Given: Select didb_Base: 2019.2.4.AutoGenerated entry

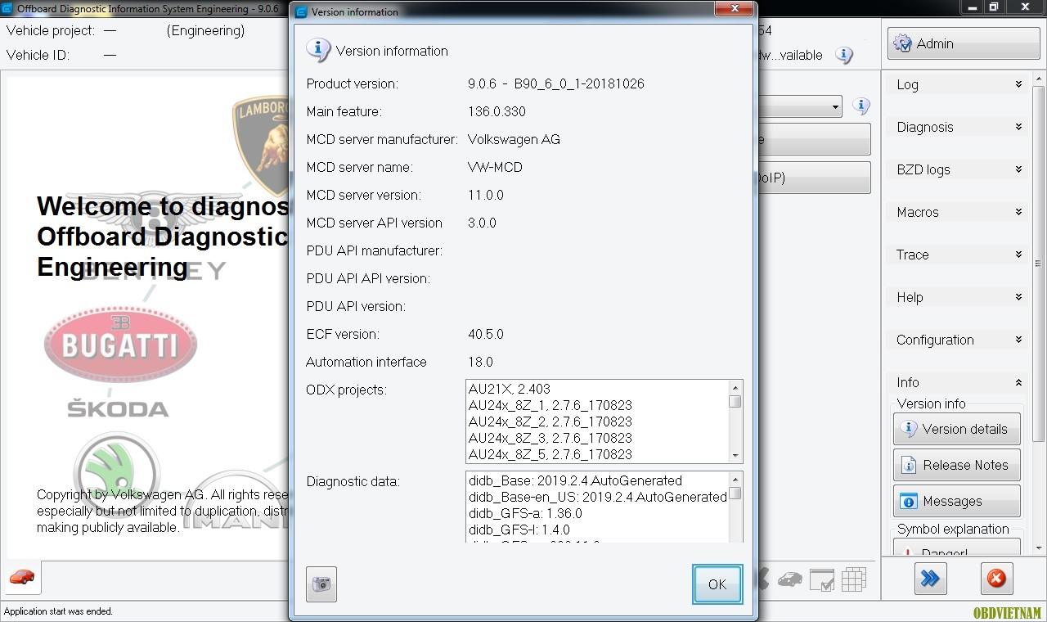Looking at the screenshot, I should click(575, 480).
